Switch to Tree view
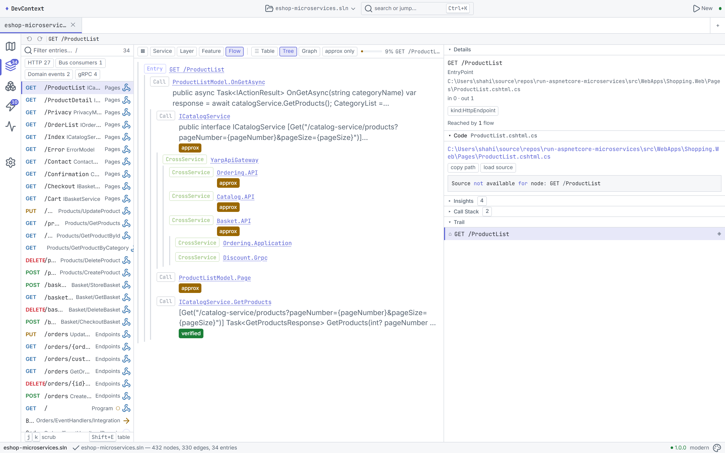This screenshot has width=725, height=453. [x=288, y=51]
